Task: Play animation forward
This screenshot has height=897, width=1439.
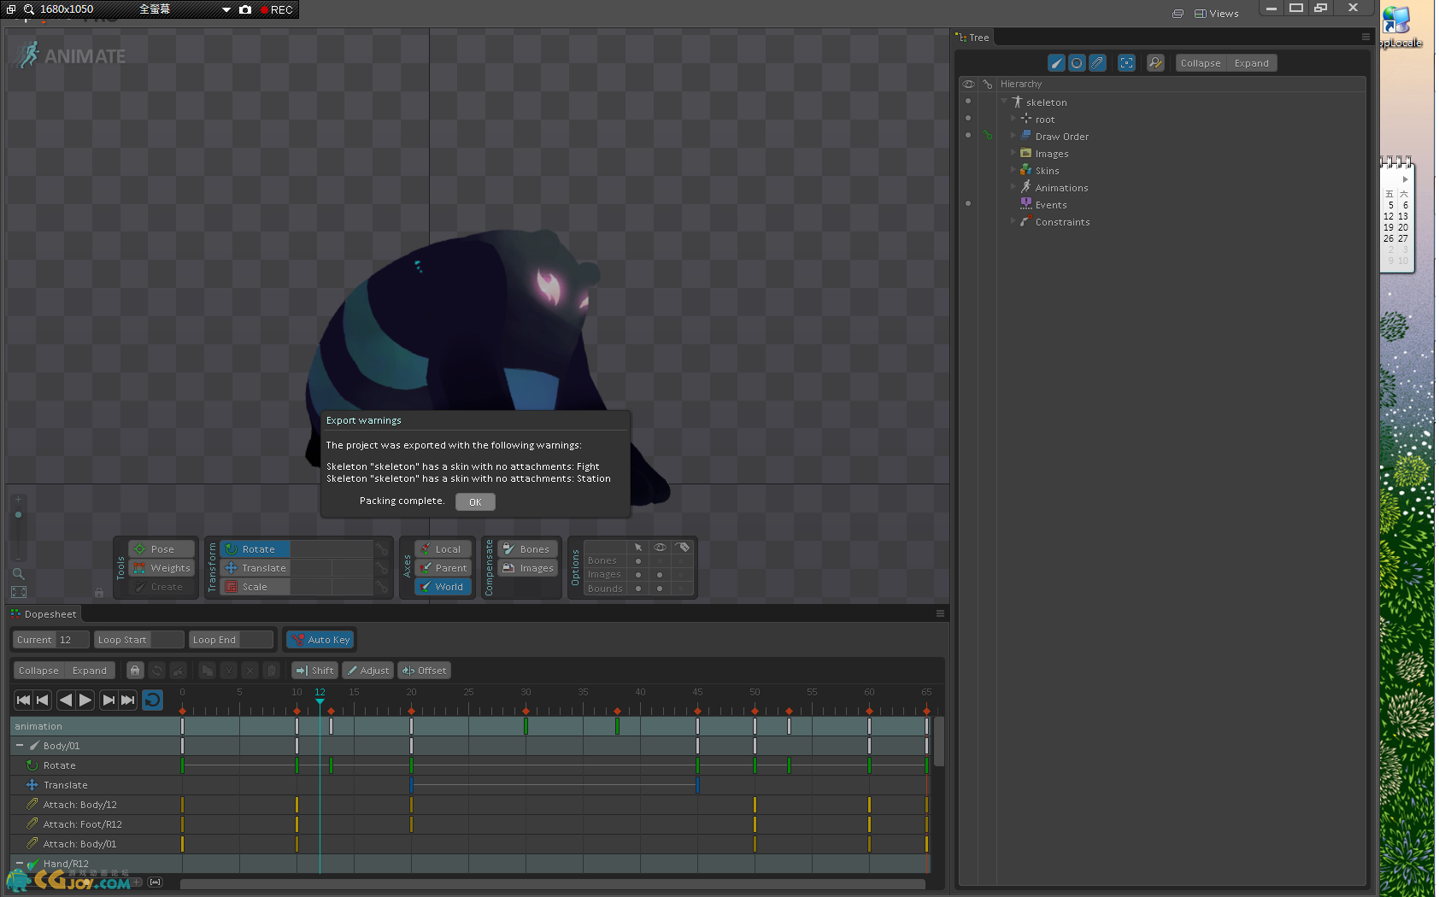Action: pyautogui.click(x=85, y=701)
